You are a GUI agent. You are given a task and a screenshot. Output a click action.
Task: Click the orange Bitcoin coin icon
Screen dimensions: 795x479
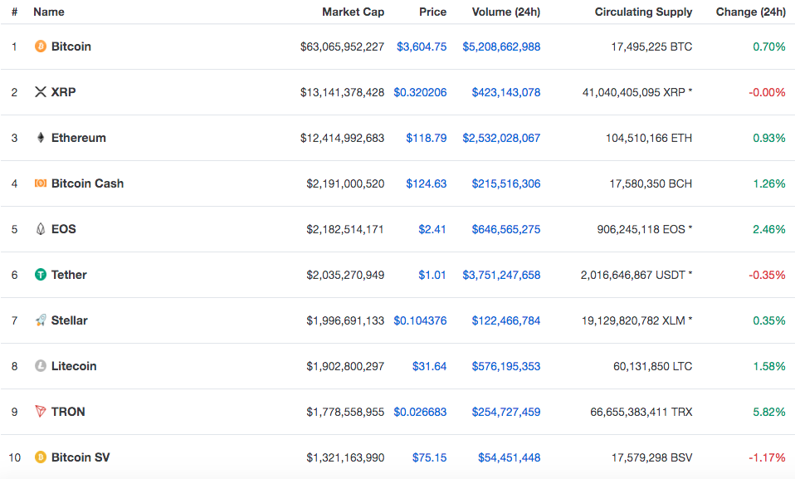tap(41, 46)
